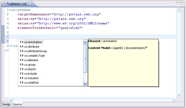Choose xs:element from content assist list
Image resolution: width=186 pixels, height=108 pixels.
point(31,60)
